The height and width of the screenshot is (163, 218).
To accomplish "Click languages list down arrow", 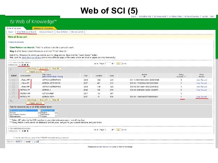I will click(x=56, y=116).
